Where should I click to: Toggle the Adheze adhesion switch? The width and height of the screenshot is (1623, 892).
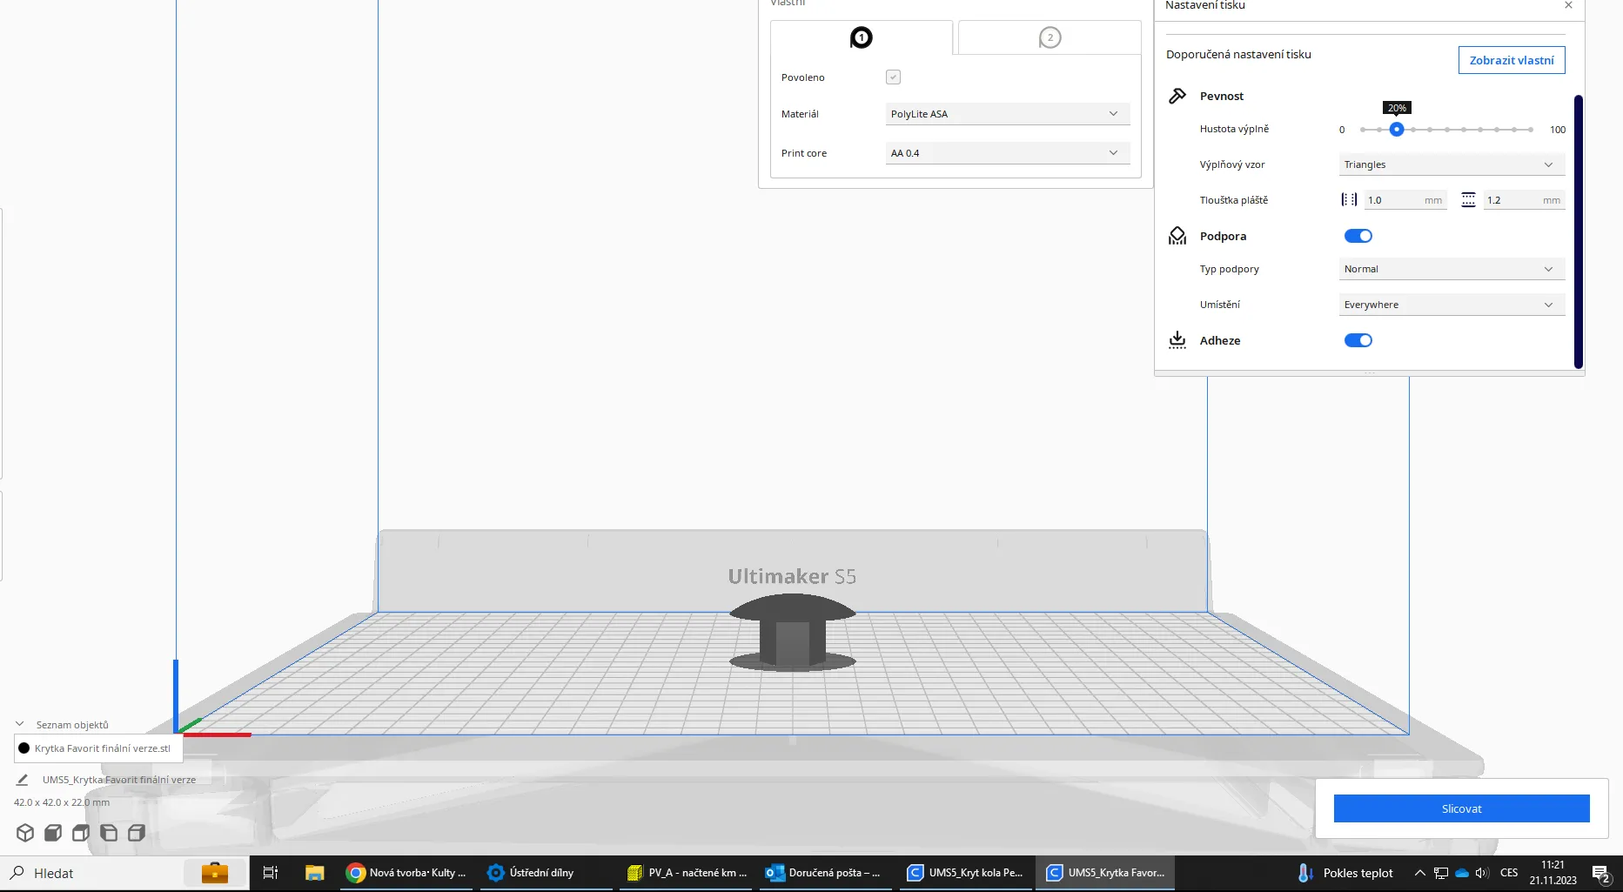point(1358,340)
